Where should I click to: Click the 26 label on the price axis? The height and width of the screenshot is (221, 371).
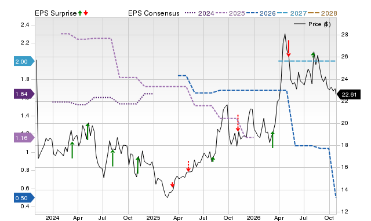(x=344, y=57)
